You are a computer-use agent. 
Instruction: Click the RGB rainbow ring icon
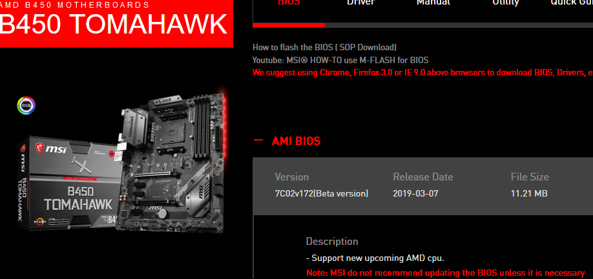26,106
